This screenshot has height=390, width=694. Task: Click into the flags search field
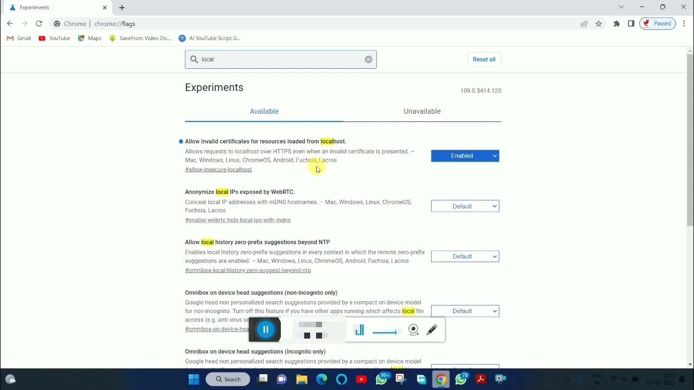(x=281, y=59)
